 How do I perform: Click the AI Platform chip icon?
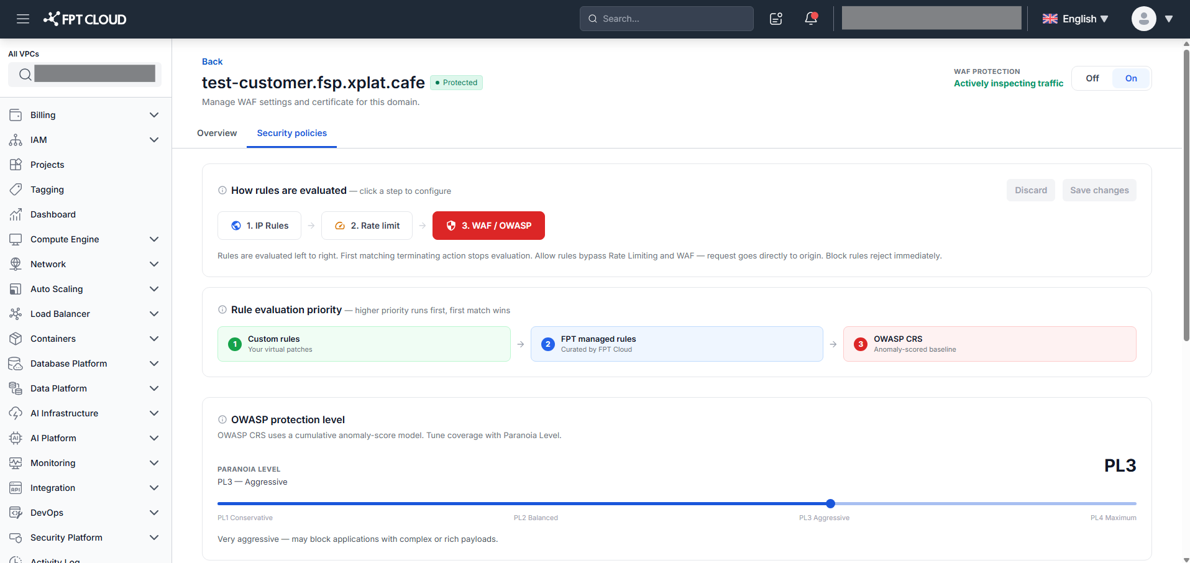[x=16, y=438]
